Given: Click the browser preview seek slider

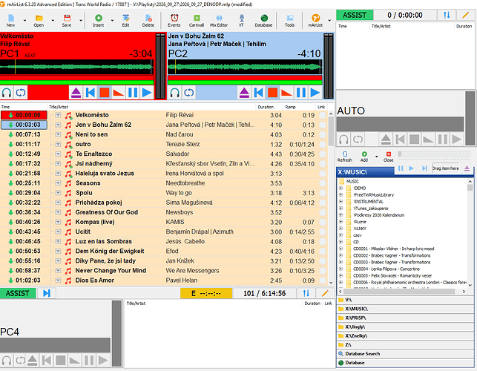Looking at the screenshot, I should click(x=434, y=154).
